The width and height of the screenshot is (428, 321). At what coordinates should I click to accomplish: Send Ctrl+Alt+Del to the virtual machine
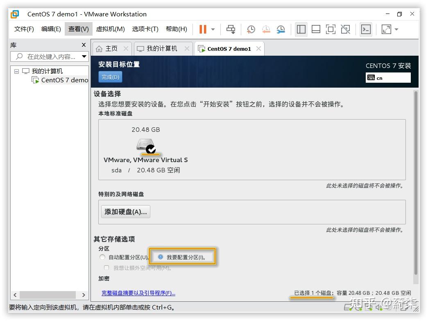(231, 29)
